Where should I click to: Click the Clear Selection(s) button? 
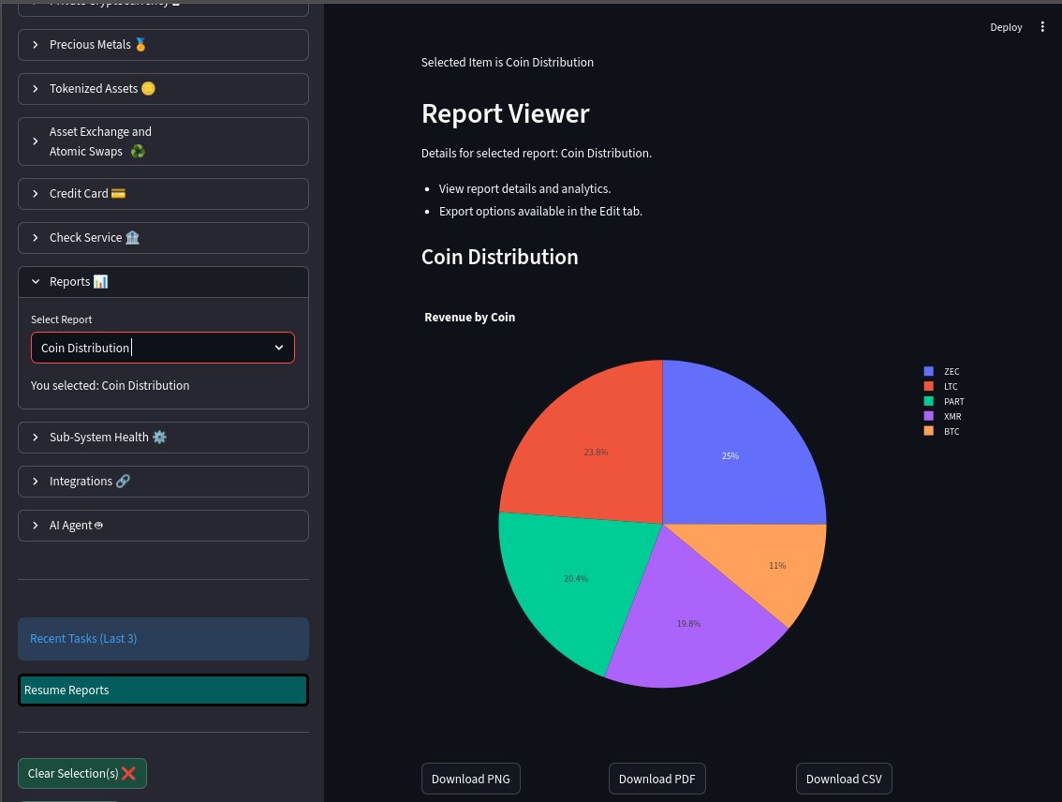(81, 773)
